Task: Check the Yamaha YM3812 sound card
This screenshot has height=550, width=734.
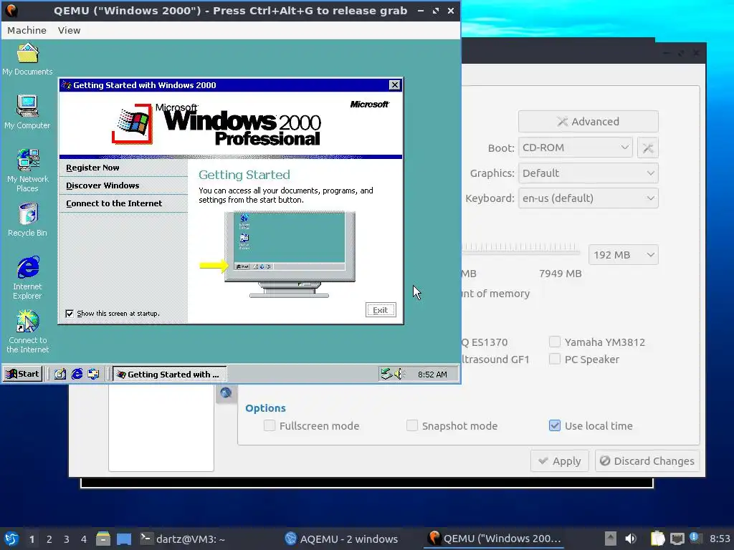Action: pos(555,342)
